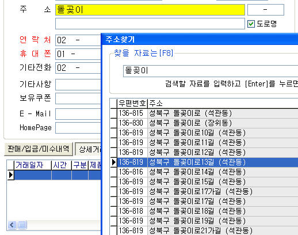
Task: Click the 136-818 postal code cell
Action: 132,211
